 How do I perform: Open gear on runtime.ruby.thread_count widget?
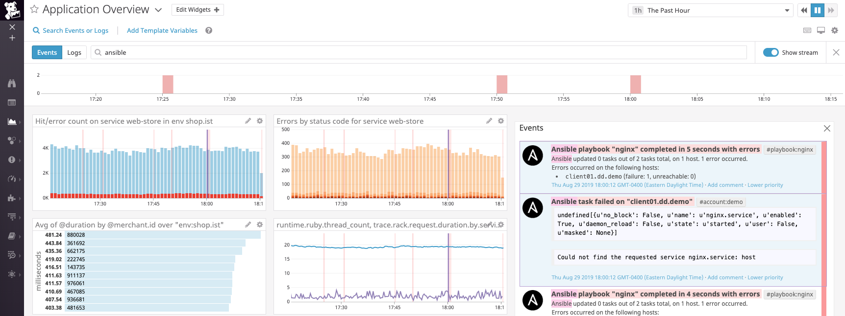click(501, 225)
